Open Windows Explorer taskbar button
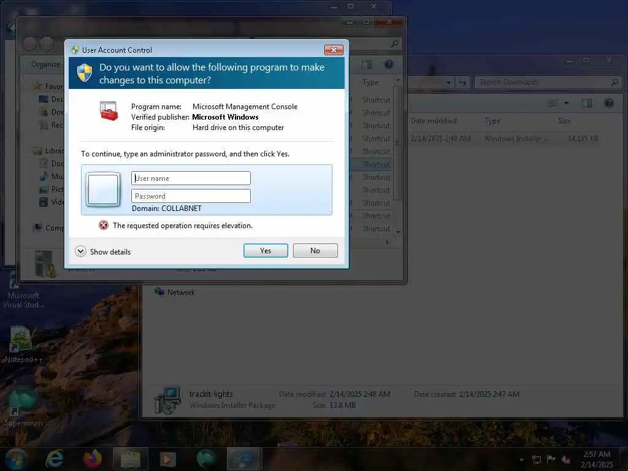 tap(130, 459)
